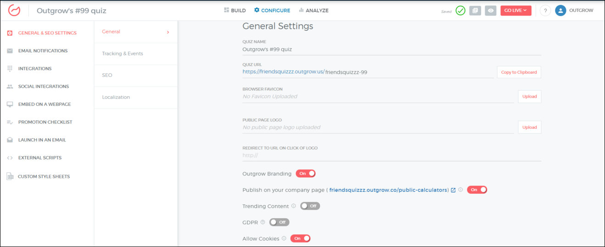Open company page external link icon
The image size is (605, 247).
[453, 190]
